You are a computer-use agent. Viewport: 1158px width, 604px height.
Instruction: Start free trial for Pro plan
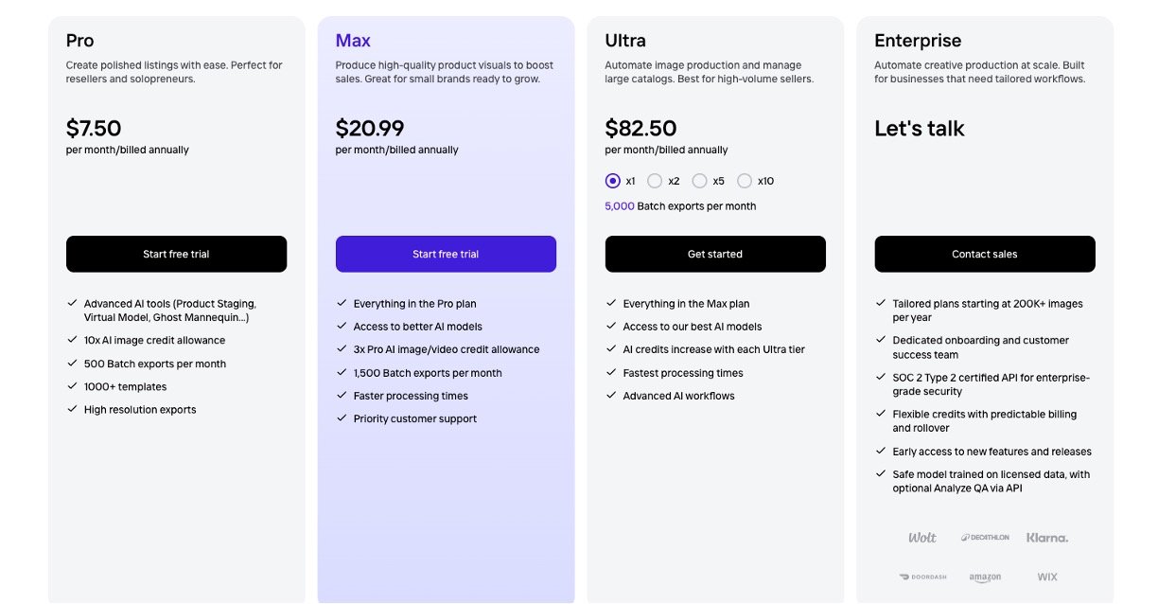click(176, 254)
